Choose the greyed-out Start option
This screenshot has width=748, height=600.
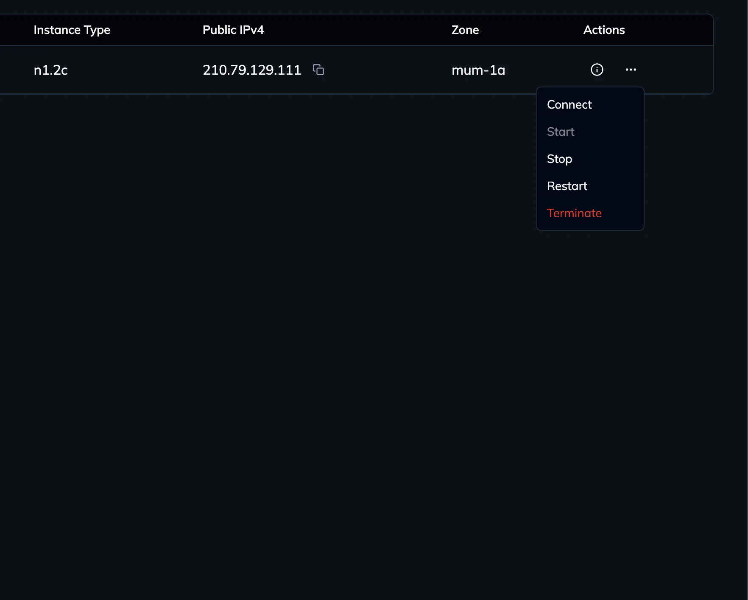pyautogui.click(x=561, y=132)
